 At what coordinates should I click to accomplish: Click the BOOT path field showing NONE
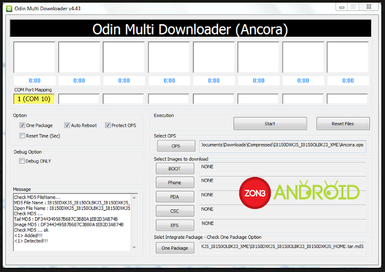283,168
